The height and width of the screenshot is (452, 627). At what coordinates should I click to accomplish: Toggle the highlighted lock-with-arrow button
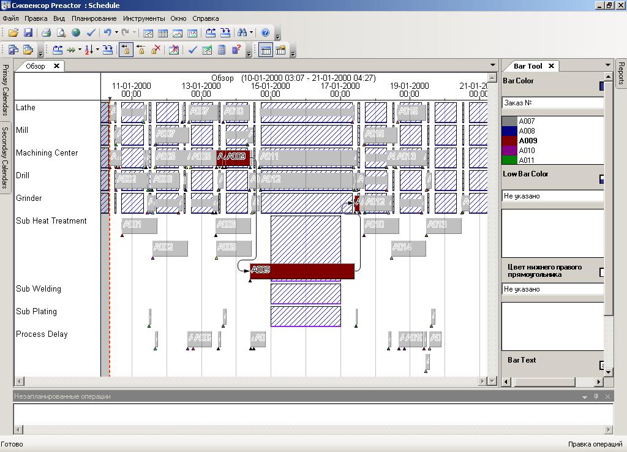[x=126, y=50]
